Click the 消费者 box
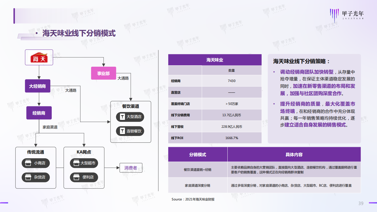 pyautogui.click(x=131, y=168)
